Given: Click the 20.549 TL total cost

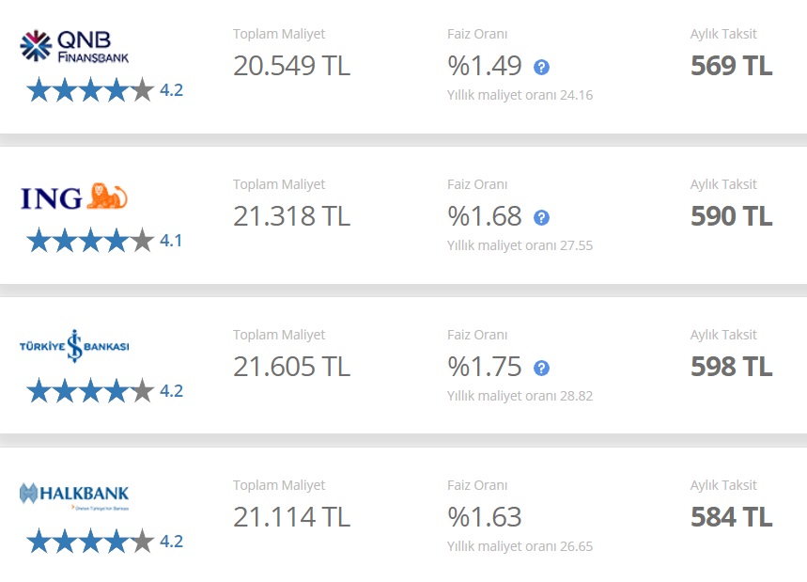Looking at the screenshot, I should click(x=292, y=66).
